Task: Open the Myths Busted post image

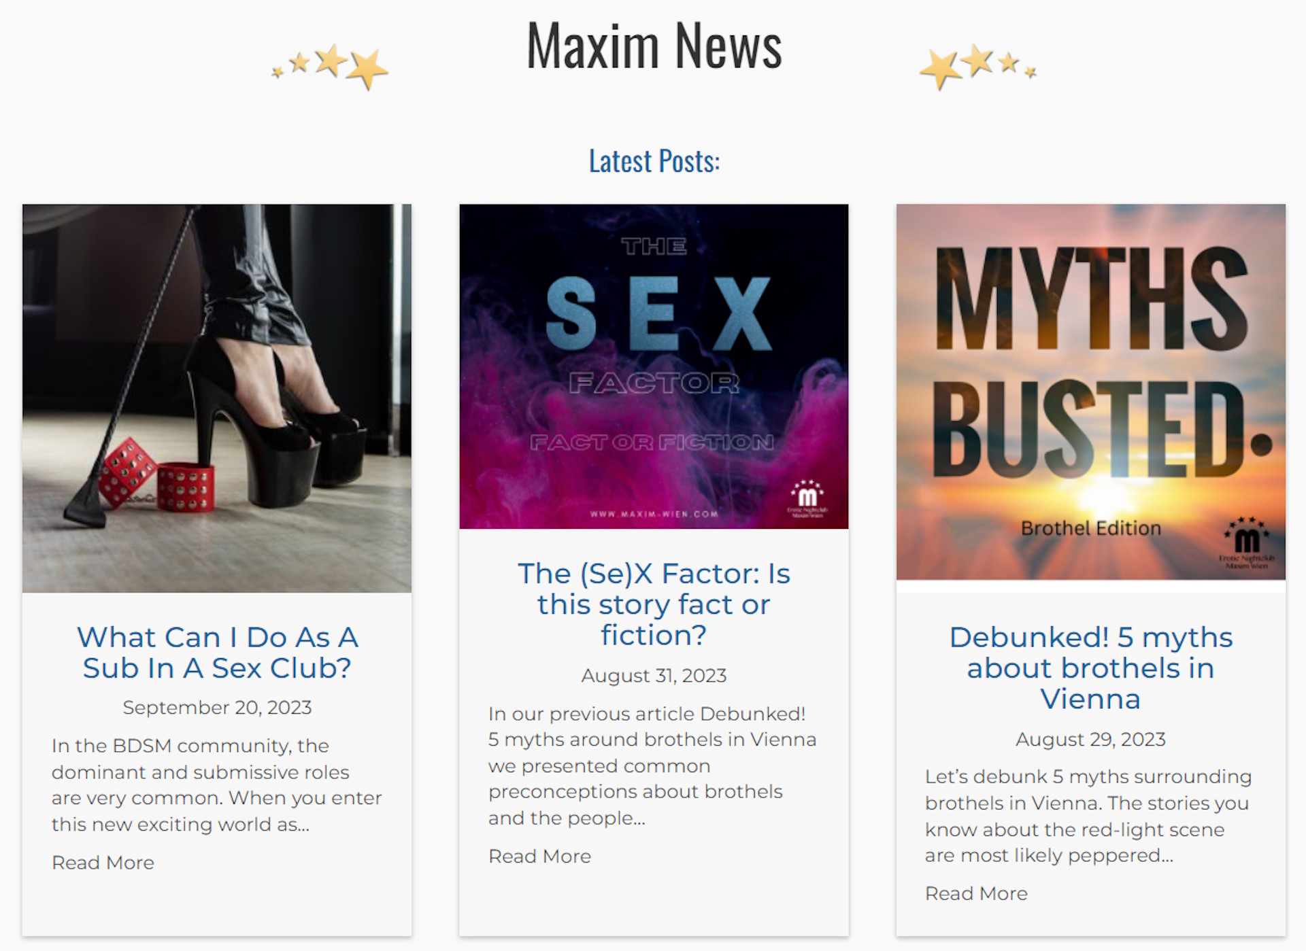Action: [x=1091, y=392]
